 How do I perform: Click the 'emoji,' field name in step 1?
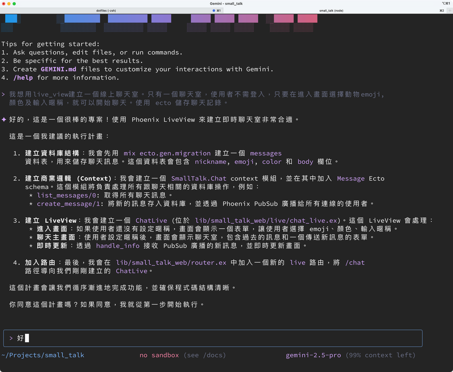coord(246,162)
